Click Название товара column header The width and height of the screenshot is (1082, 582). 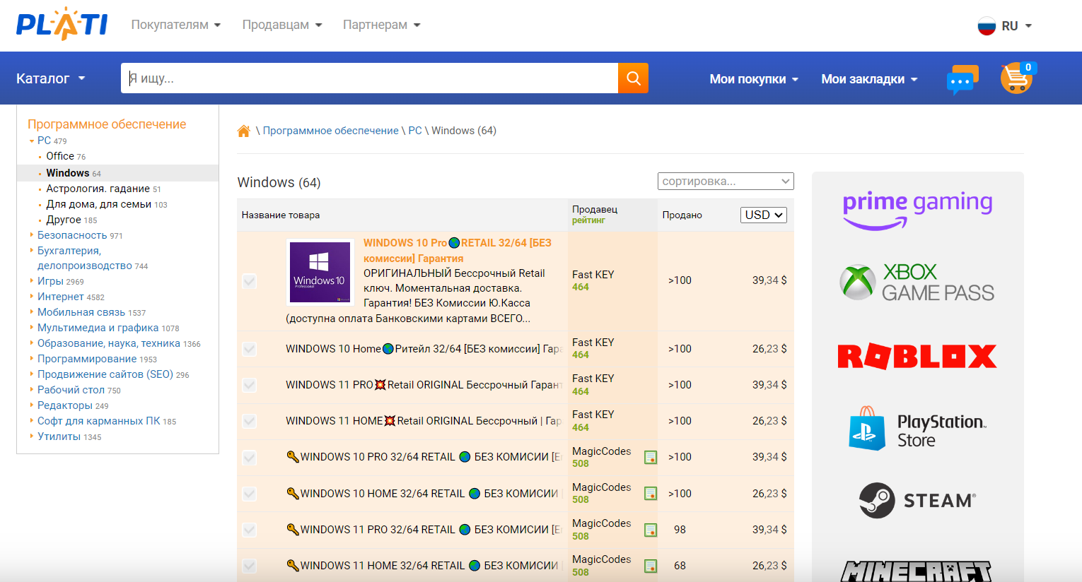[281, 215]
